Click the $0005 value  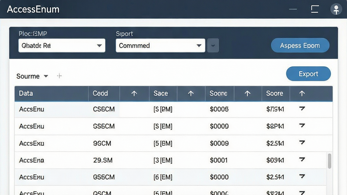tap(219, 109)
